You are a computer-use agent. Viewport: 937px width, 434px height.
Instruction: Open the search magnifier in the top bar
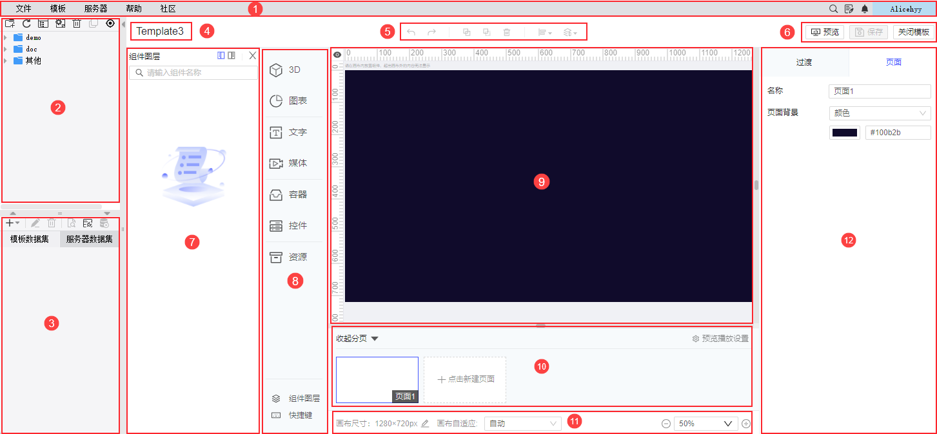tap(833, 9)
